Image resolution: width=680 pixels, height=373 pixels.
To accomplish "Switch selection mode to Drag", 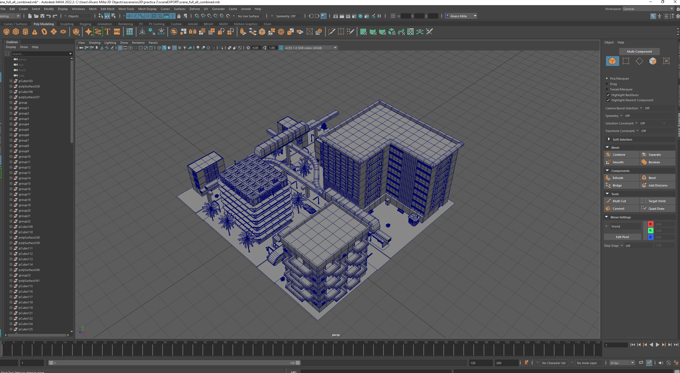I will (607, 84).
